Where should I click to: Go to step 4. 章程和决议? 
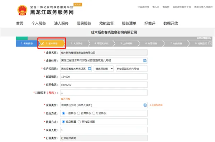coord(101,43)
